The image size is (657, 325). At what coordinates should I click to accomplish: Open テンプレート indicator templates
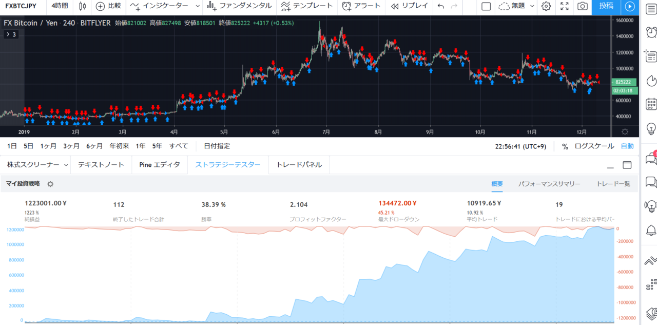[308, 6]
